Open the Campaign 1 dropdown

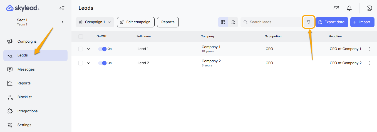coord(95,22)
